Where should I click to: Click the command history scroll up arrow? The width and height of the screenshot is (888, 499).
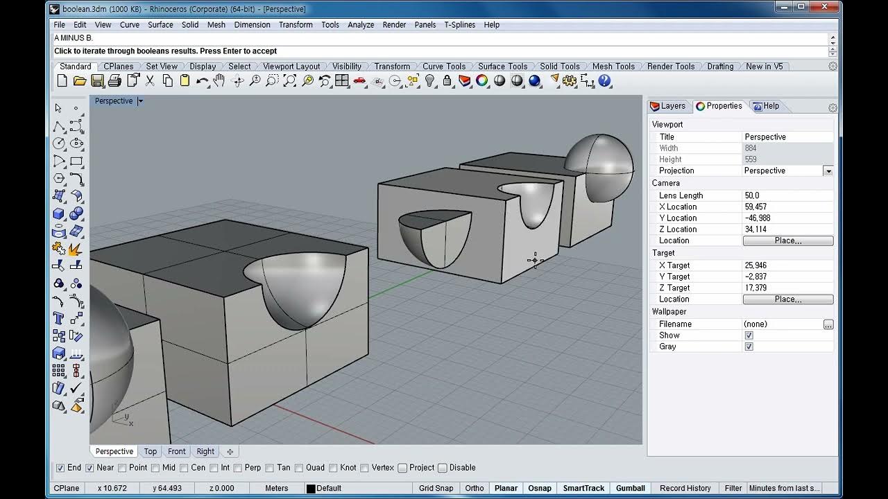(832, 39)
